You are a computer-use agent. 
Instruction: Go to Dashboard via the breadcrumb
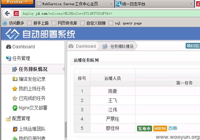(86, 46)
